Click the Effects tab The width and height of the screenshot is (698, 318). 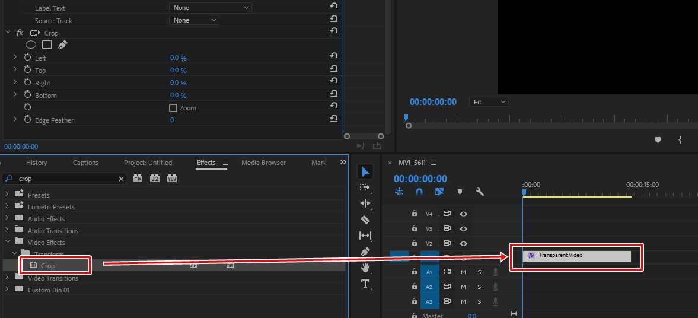tap(206, 163)
